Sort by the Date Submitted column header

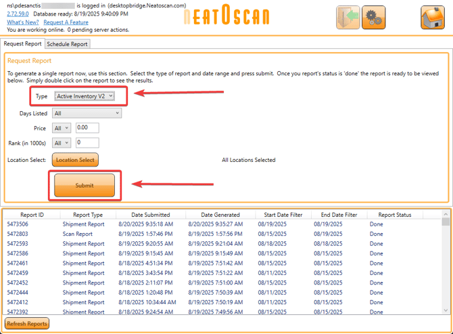[x=150, y=215]
